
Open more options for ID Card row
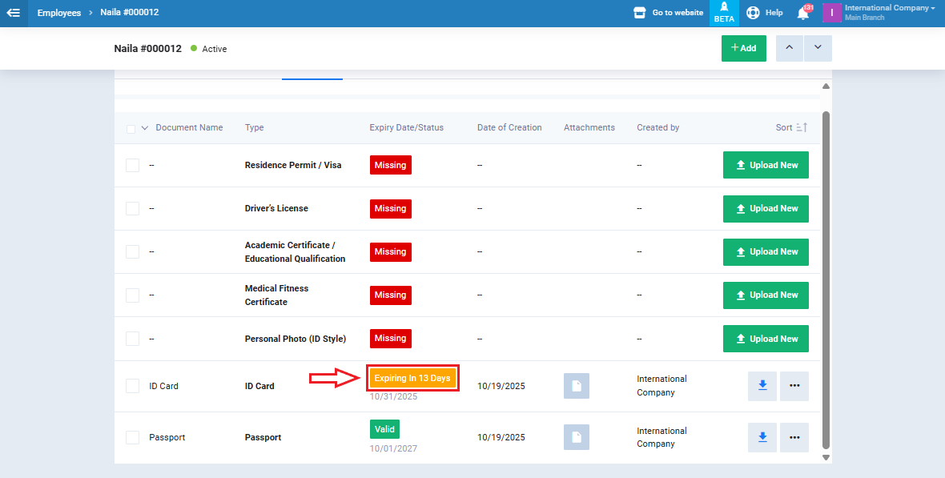pos(794,386)
